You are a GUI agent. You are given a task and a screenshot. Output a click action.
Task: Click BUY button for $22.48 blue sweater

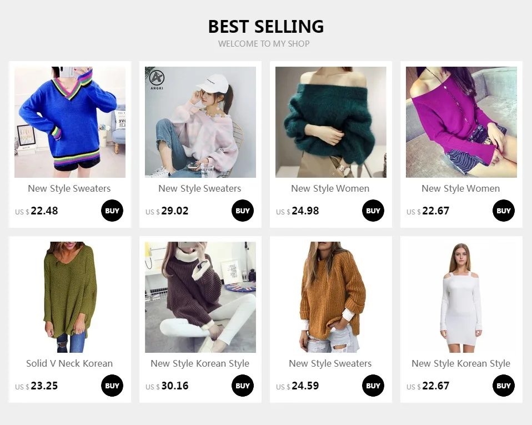pos(112,211)
